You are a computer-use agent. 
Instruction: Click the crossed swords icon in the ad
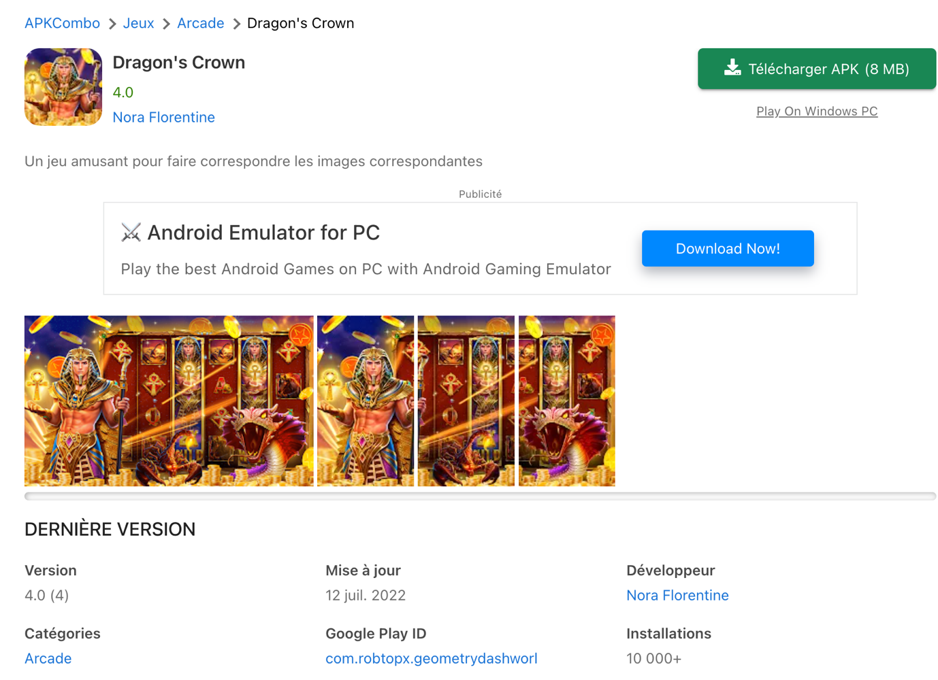tap(131, 233)
